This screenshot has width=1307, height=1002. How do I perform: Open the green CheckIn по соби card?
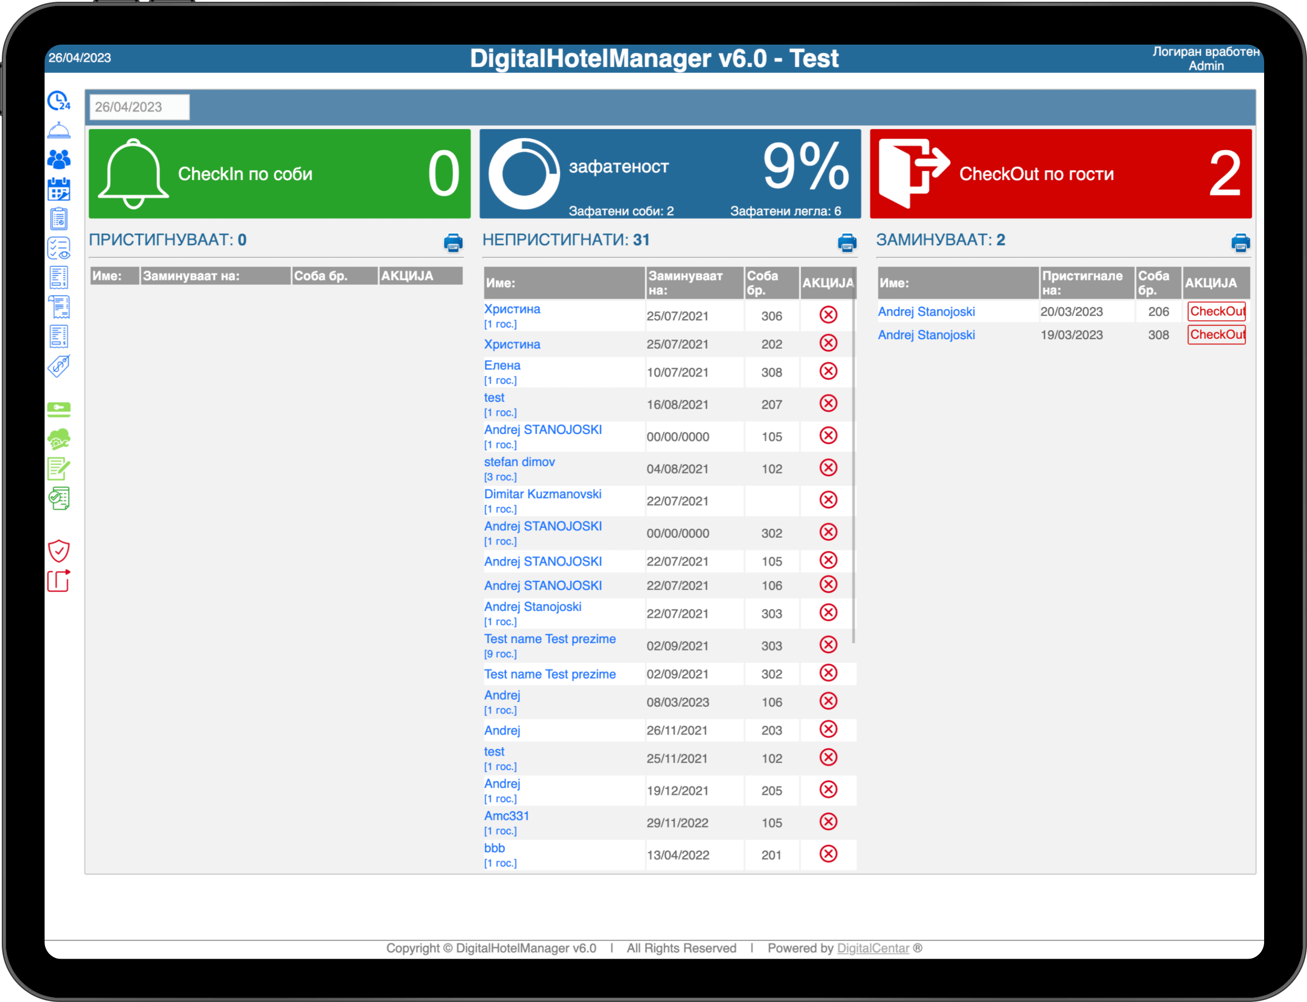[x=279, y=174]
